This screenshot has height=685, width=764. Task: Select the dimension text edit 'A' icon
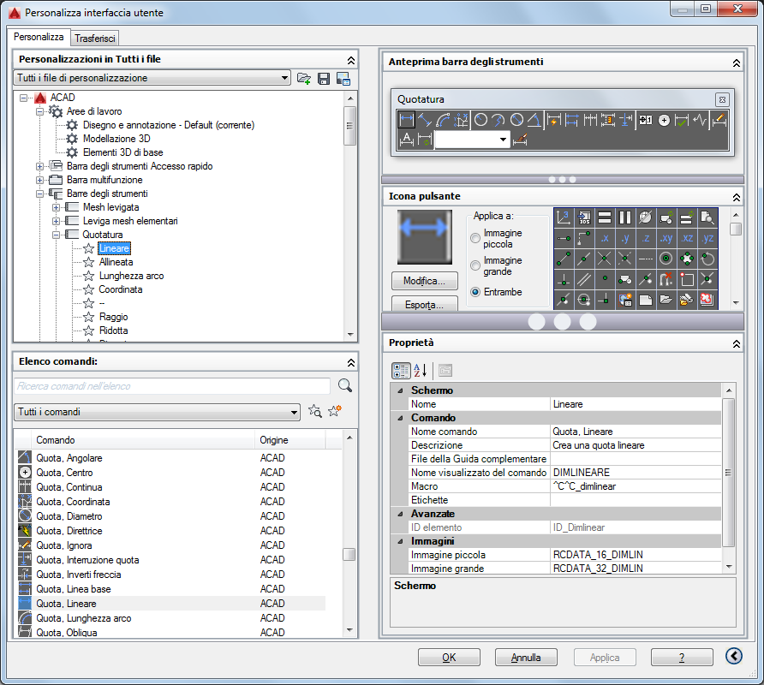click(406, 140)
